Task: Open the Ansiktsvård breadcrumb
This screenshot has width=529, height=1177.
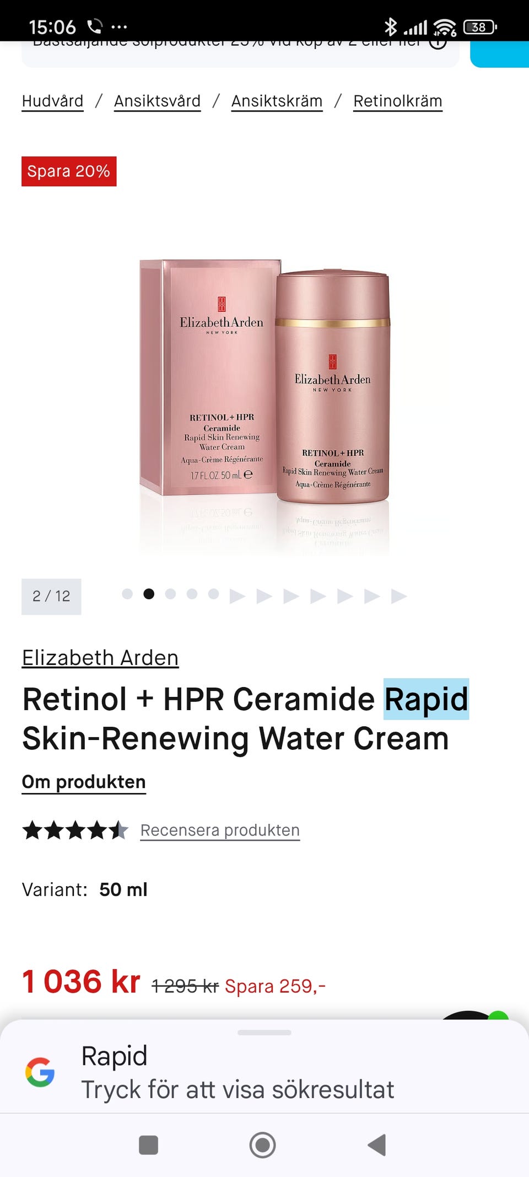Action: pyautogui.click(x=158, y=102)
